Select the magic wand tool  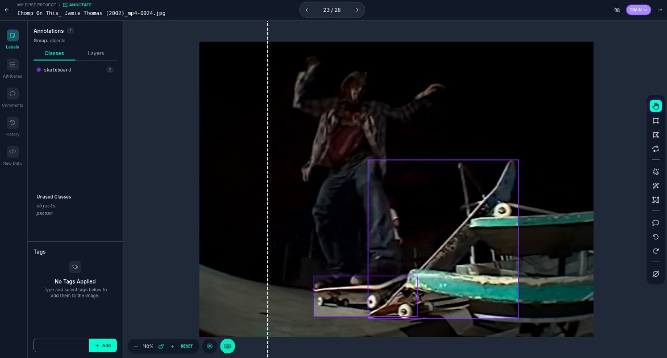656,186
